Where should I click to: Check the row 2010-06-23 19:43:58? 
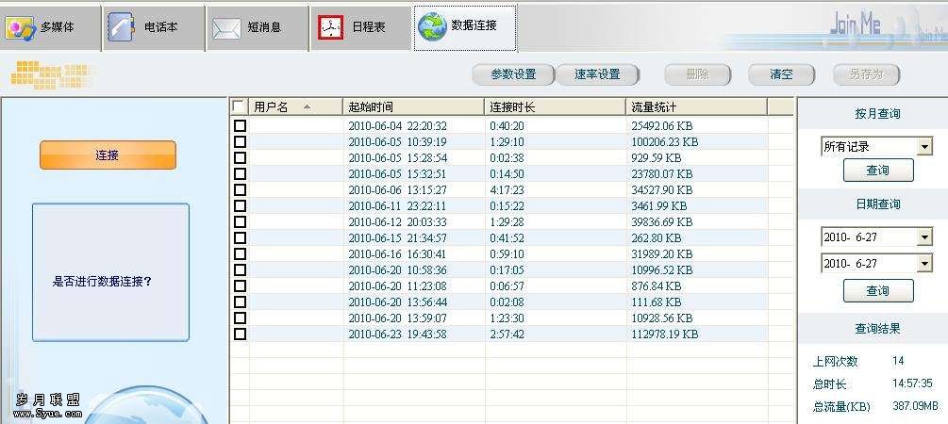[x=240, y=334]
